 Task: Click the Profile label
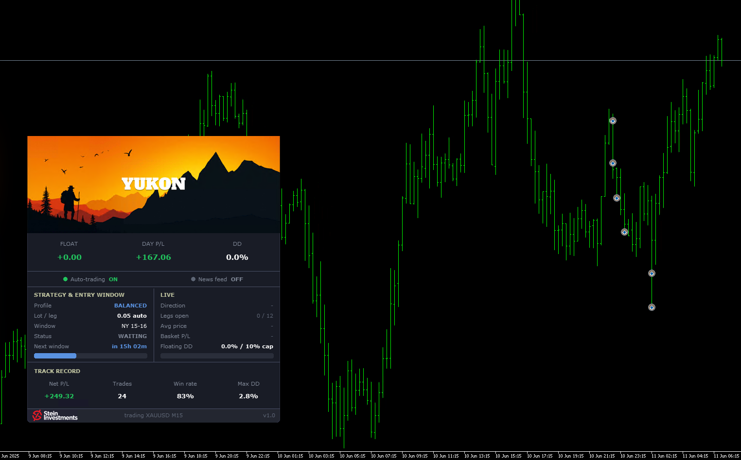tap(43, 306)
